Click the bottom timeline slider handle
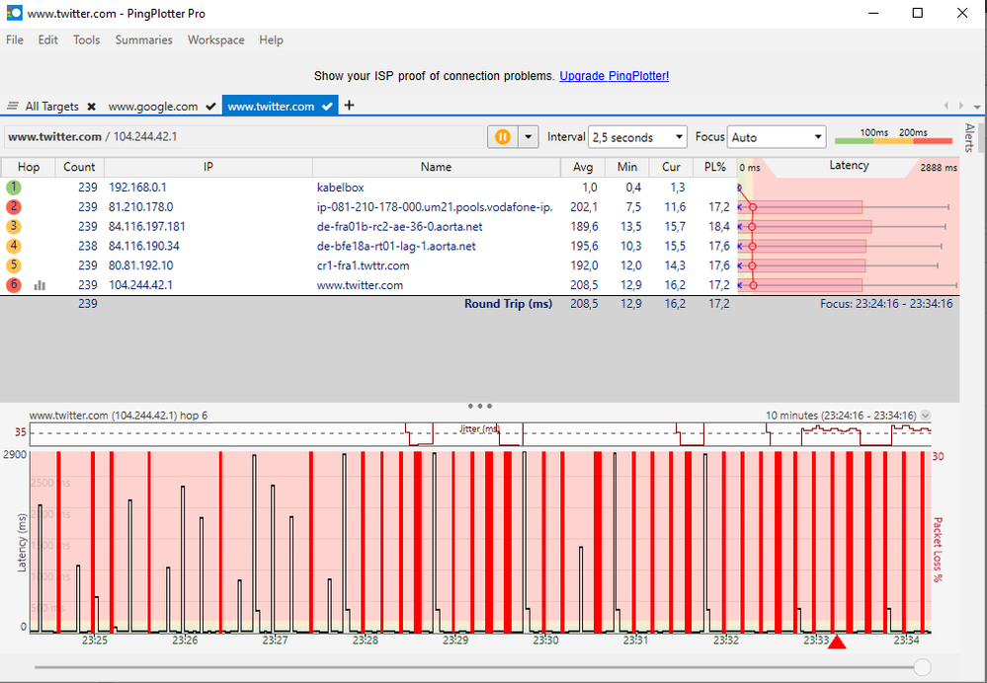Screen dimensions: 987x683 (922, 667)
